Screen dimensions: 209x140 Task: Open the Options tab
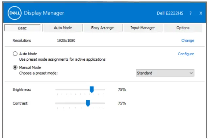click(183, 28)
